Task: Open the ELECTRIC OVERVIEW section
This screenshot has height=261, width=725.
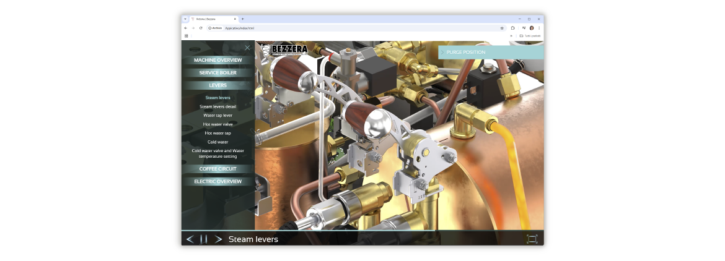Action: pos(217,182)
